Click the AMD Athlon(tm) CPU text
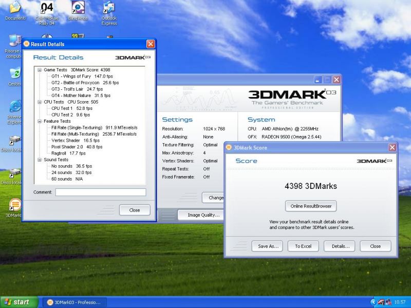Image resolution: width=411 pixels, height=308 pixels. (290, 129)
